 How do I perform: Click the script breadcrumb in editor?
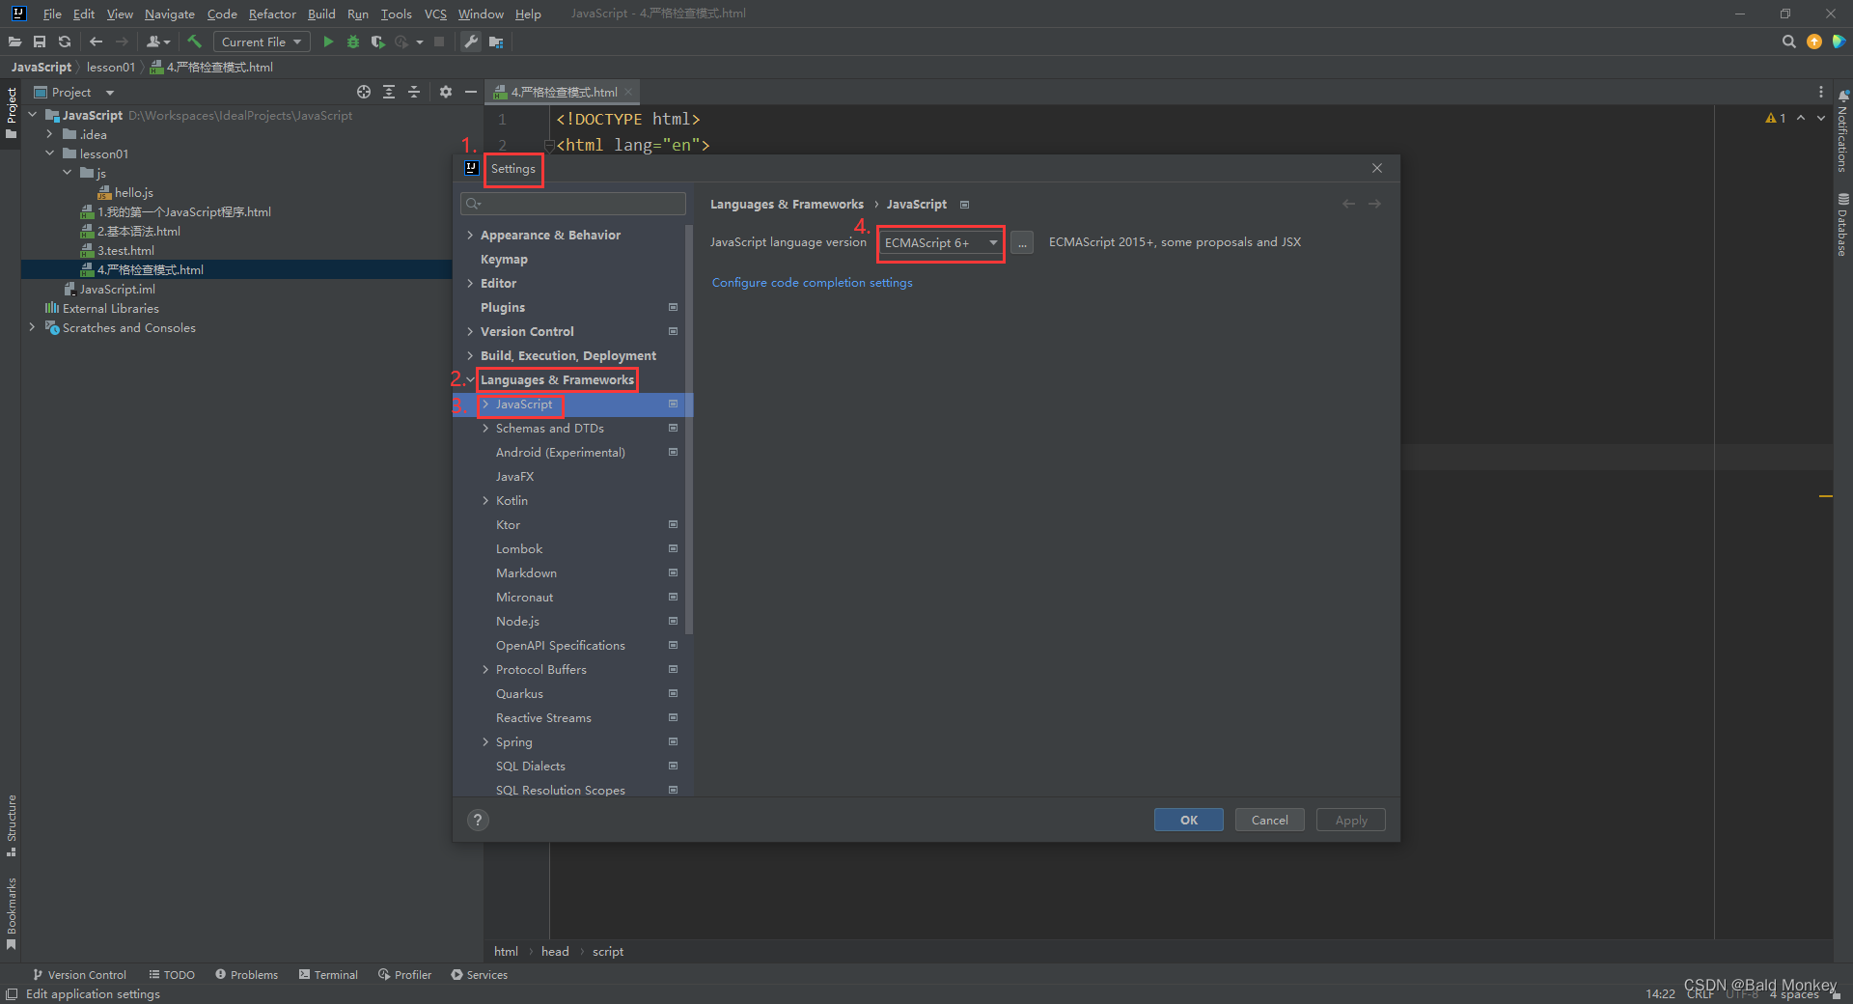click(608, 951)
